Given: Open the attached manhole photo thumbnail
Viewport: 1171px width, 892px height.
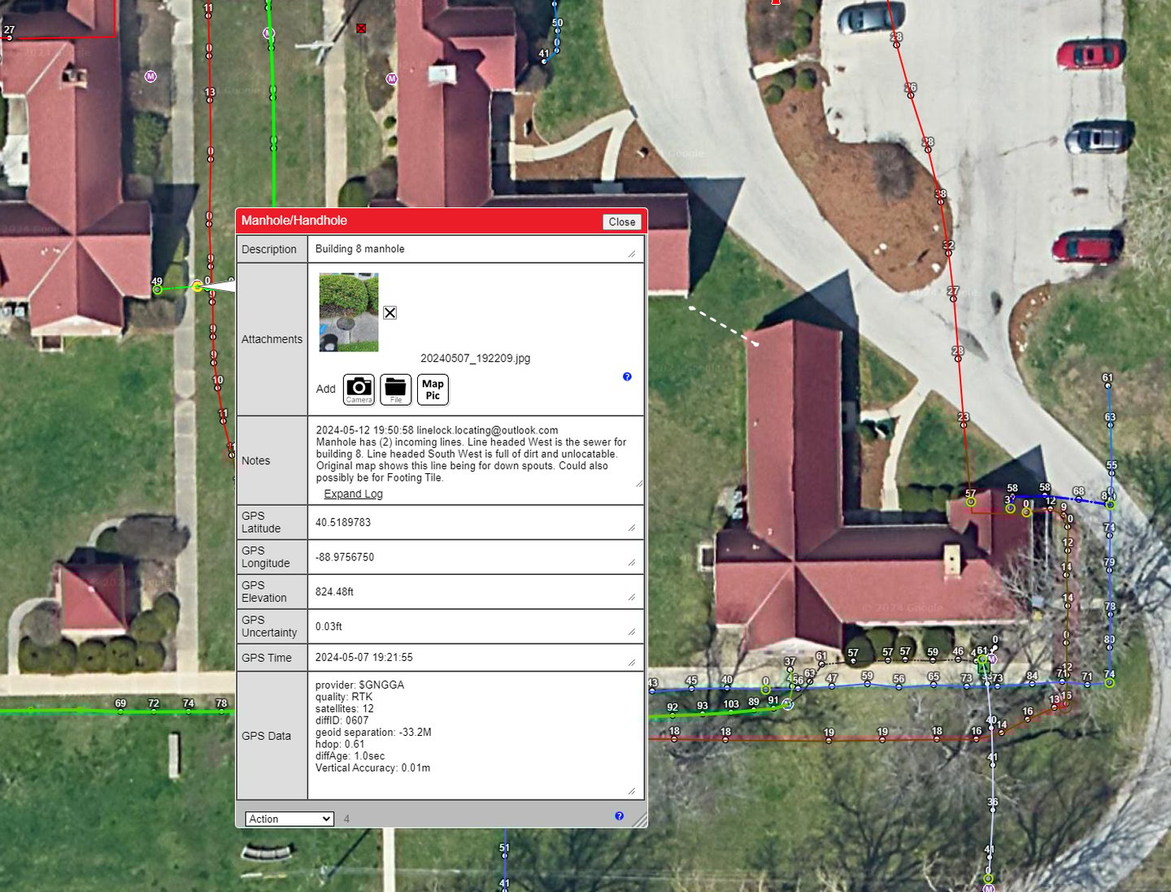Looking at the screenshot, I should (x=349, y=312).
